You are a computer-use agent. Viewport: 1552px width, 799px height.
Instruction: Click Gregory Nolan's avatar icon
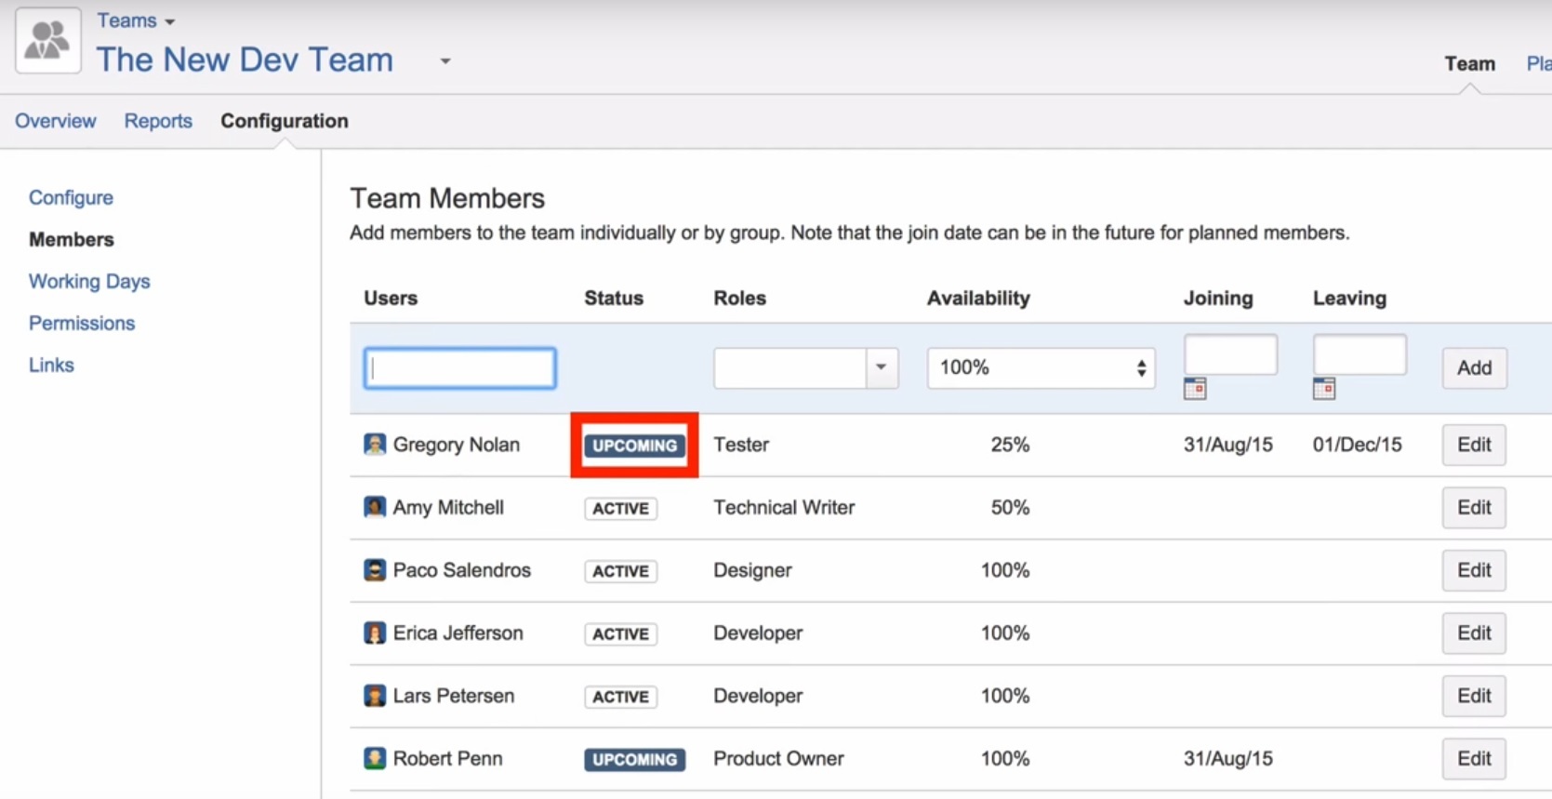coord(375,445)
